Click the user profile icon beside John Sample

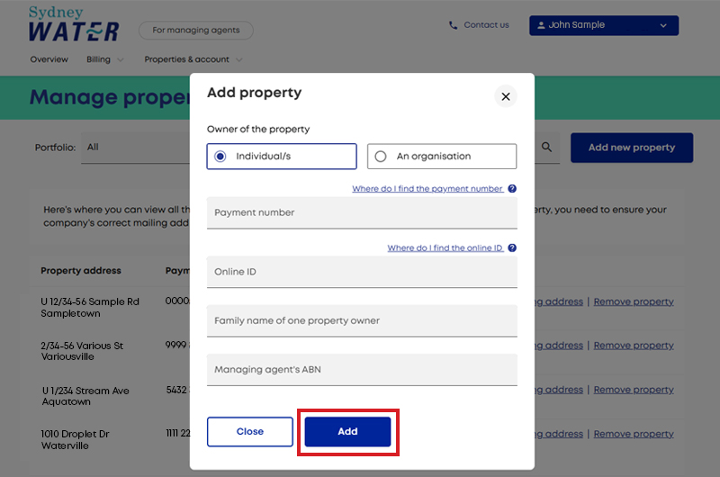click(x=542, y=25)
